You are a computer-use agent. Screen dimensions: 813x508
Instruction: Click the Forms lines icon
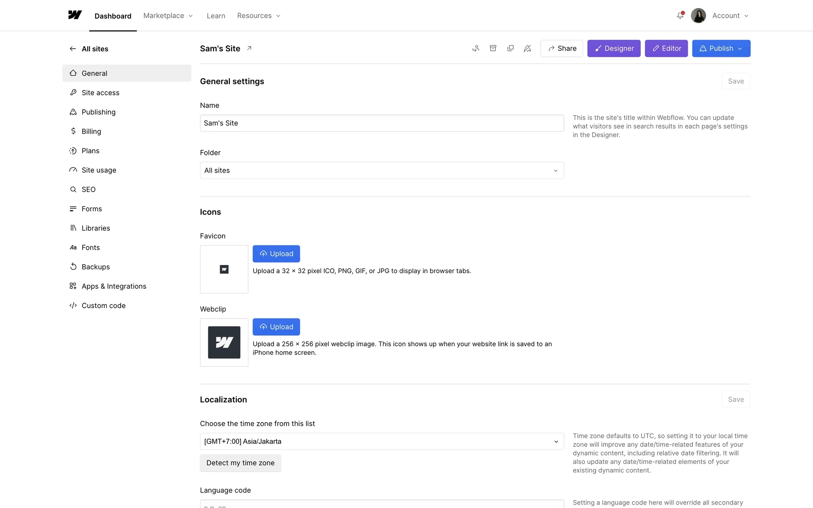pyautogui.click(x=73, y=209)
